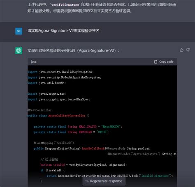
Task: Click the thumbs down icon
Action: click(188, 50)
